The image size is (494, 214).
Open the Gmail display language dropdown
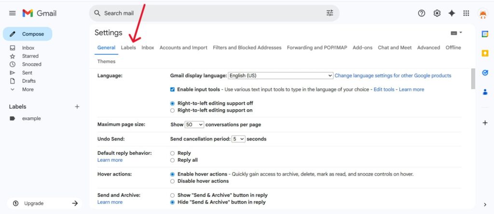(x=280, y=76)
